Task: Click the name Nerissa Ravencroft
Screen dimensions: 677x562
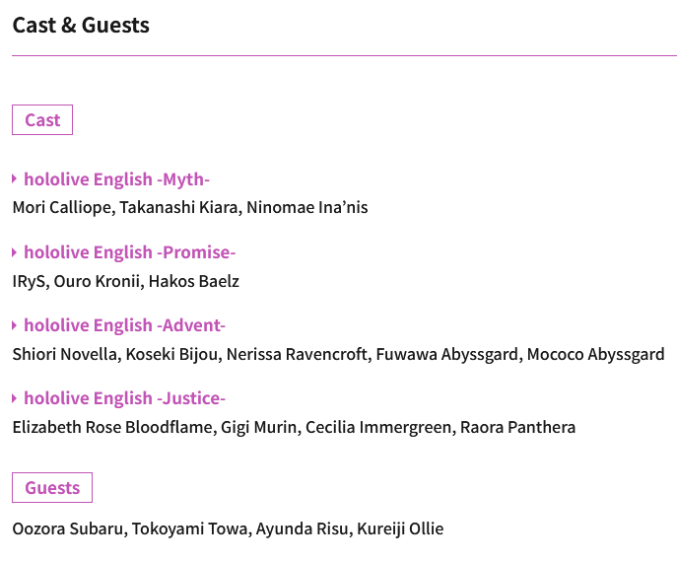Action: point(297,354)
